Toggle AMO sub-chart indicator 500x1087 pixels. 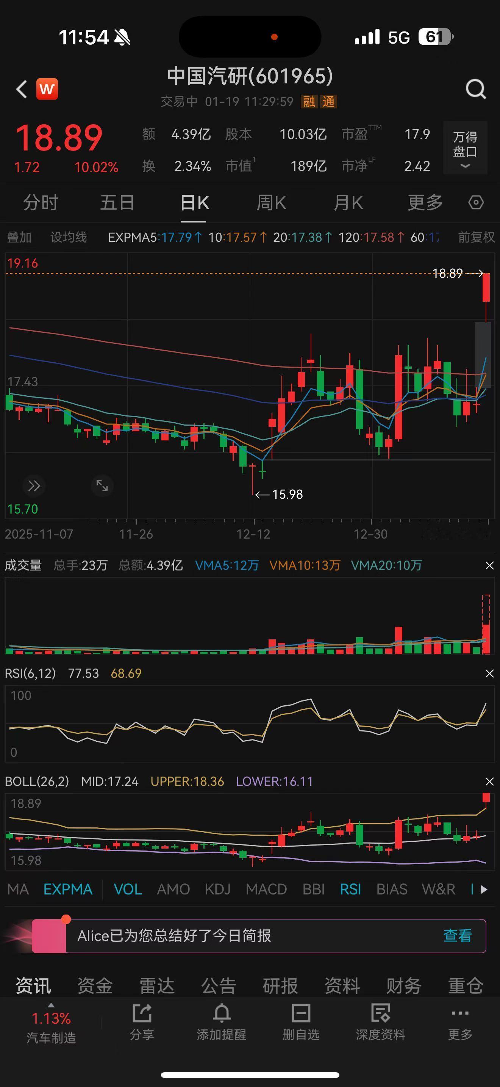[x=173, y=890]
